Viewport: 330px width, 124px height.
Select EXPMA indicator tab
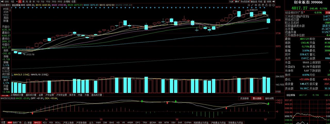tap(188, 122)
